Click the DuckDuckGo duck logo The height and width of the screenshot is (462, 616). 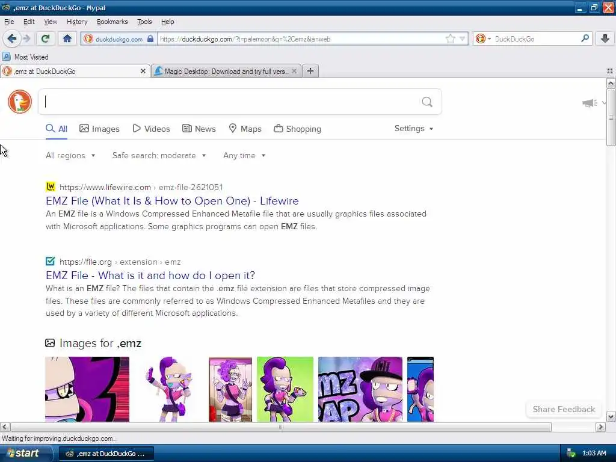click(20, 102)
